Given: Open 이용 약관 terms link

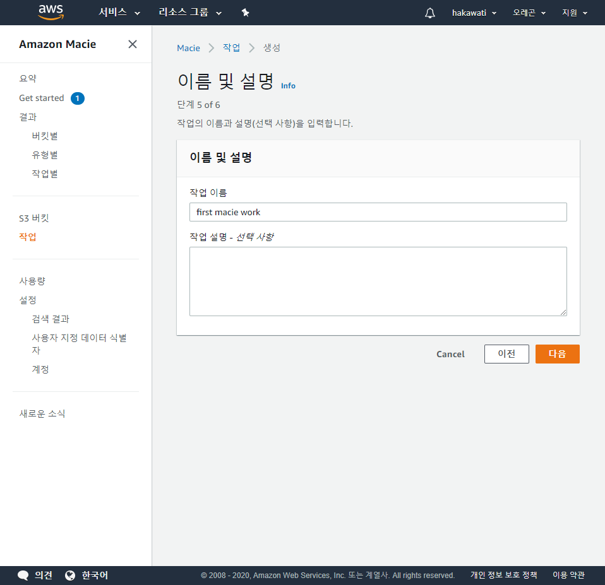Looking at the screenshot, I should [x=568, y=575].
